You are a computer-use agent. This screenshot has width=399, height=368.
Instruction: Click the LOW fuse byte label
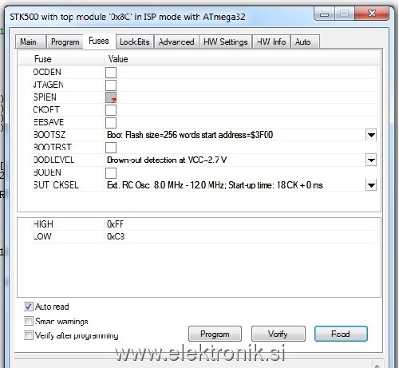[42, 236]
